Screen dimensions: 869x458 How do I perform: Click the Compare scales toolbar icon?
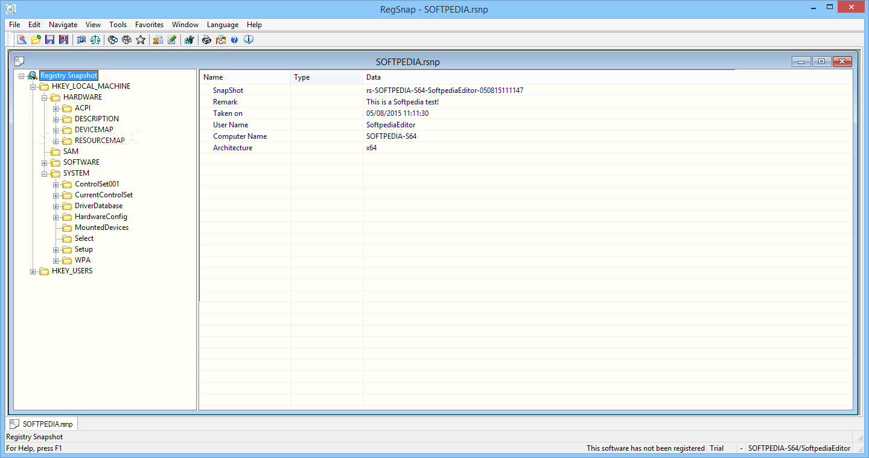click(x=95, y=40)
